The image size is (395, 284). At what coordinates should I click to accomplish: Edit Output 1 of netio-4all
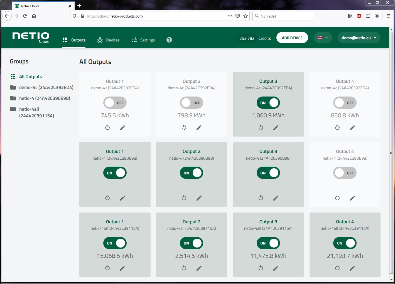click(x=122, y=268)
